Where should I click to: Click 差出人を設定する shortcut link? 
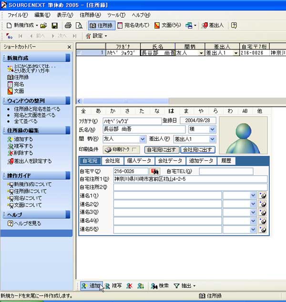pos(30,161)
